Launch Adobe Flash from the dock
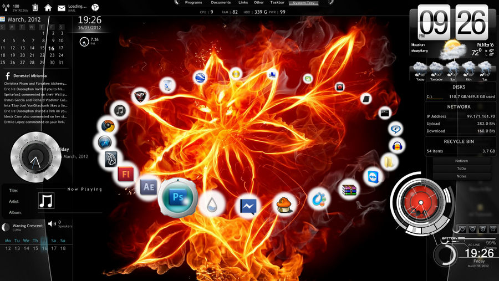The image size is (499, 281). (126, 174)
